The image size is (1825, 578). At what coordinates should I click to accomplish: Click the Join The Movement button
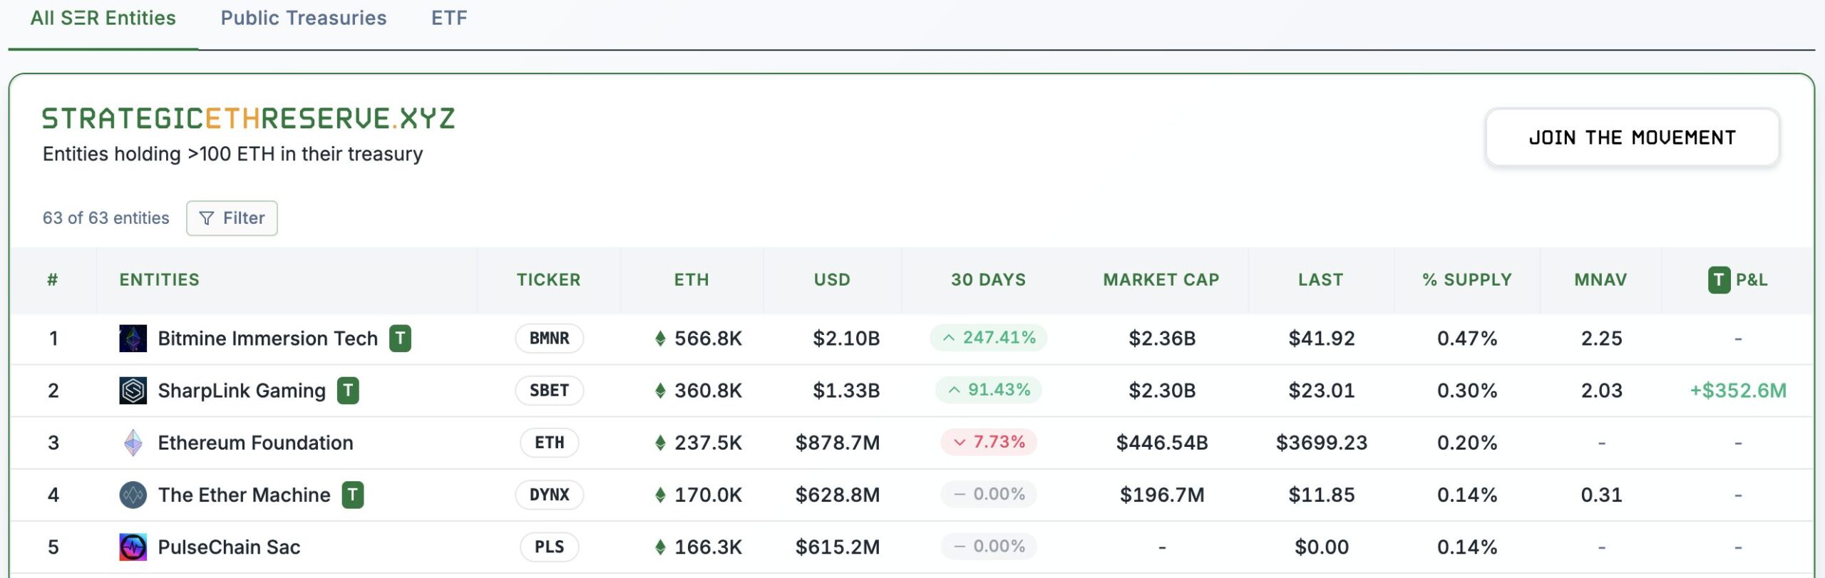(1632, 138)
